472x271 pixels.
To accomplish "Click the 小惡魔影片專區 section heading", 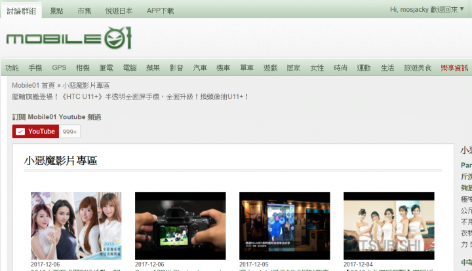I will click(60, 160).
